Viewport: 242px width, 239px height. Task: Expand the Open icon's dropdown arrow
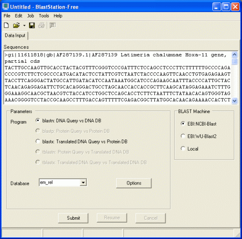(24, 26)
